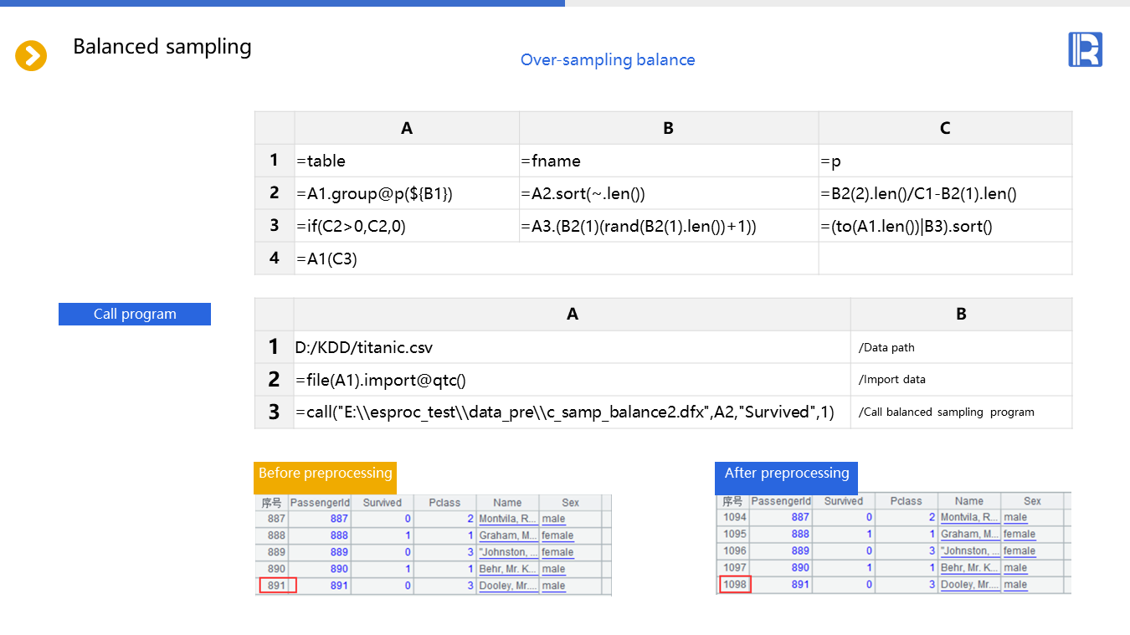Click the blue R logo icon
Screen dimensions: 1130x635
pos(1085,49)
